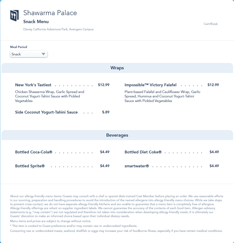This screenshot has width=234, height=243.
Task: Open the Meal Period dropdown
Action: (28, 54)
